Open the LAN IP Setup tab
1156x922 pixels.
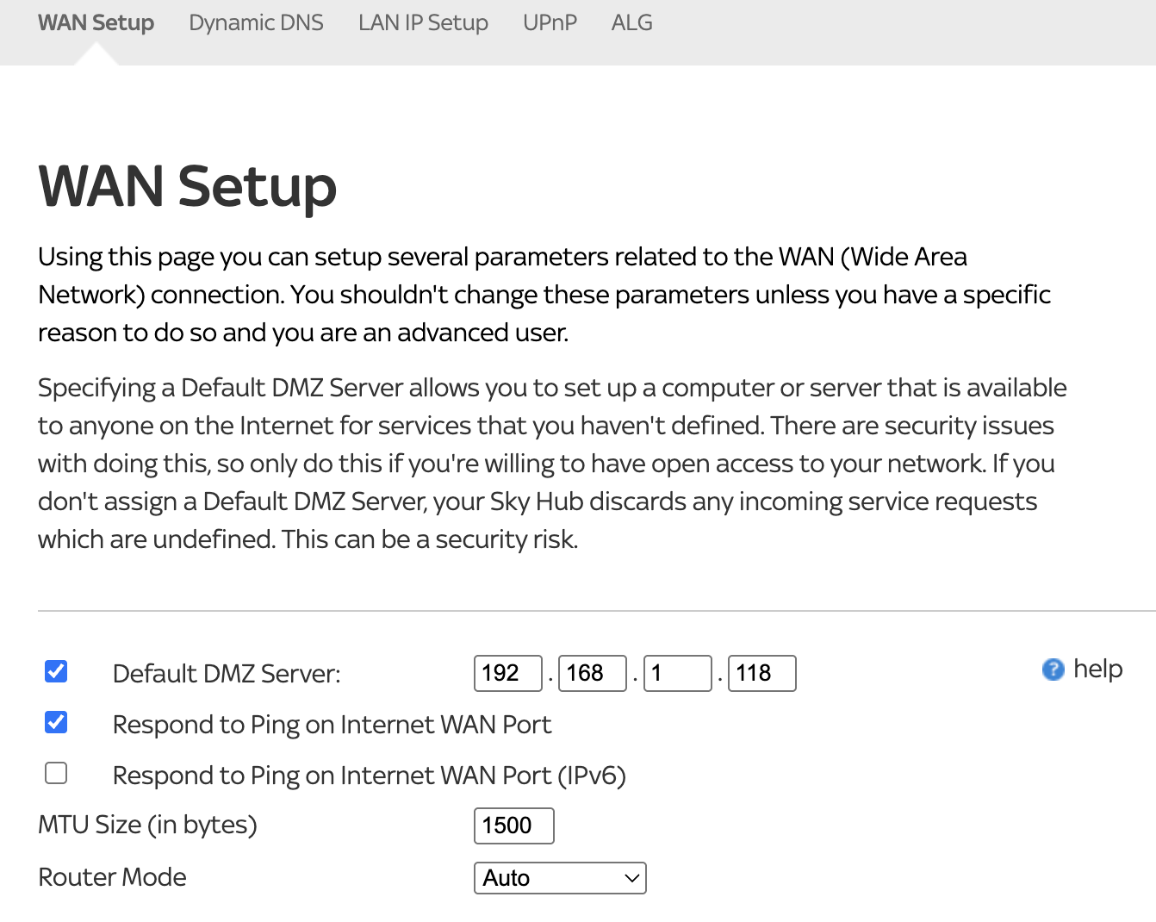pyautogui.click(x=423, y=23)
